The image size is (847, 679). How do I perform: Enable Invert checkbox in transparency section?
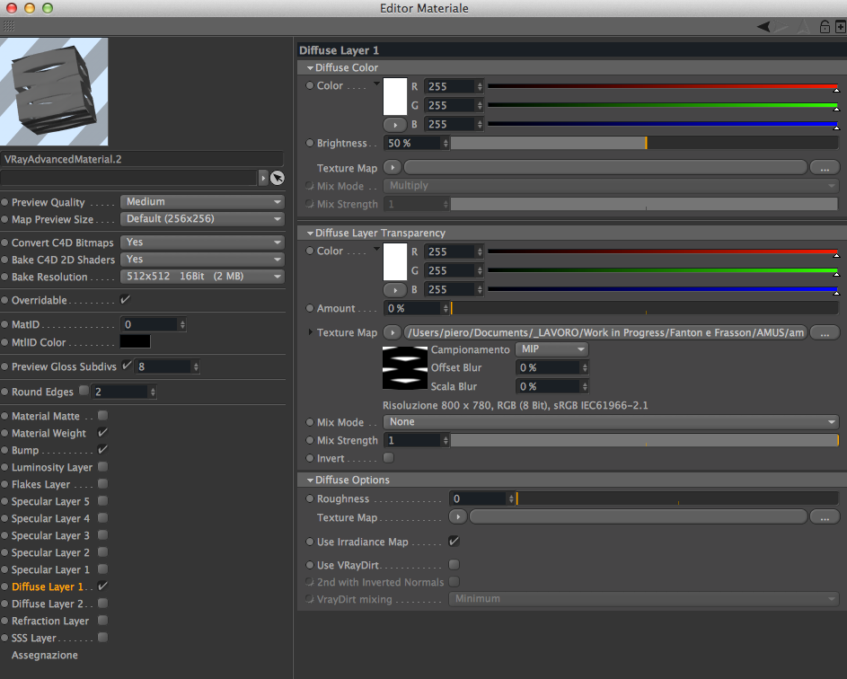[x=388, y=458]
